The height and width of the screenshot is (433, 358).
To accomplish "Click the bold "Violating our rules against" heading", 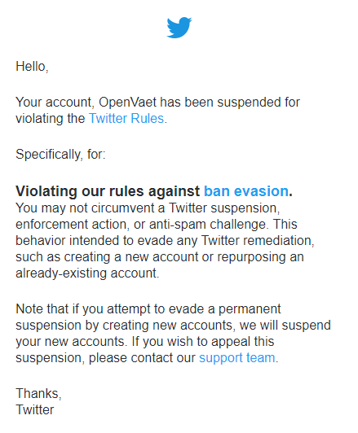I will click(108, 191).
